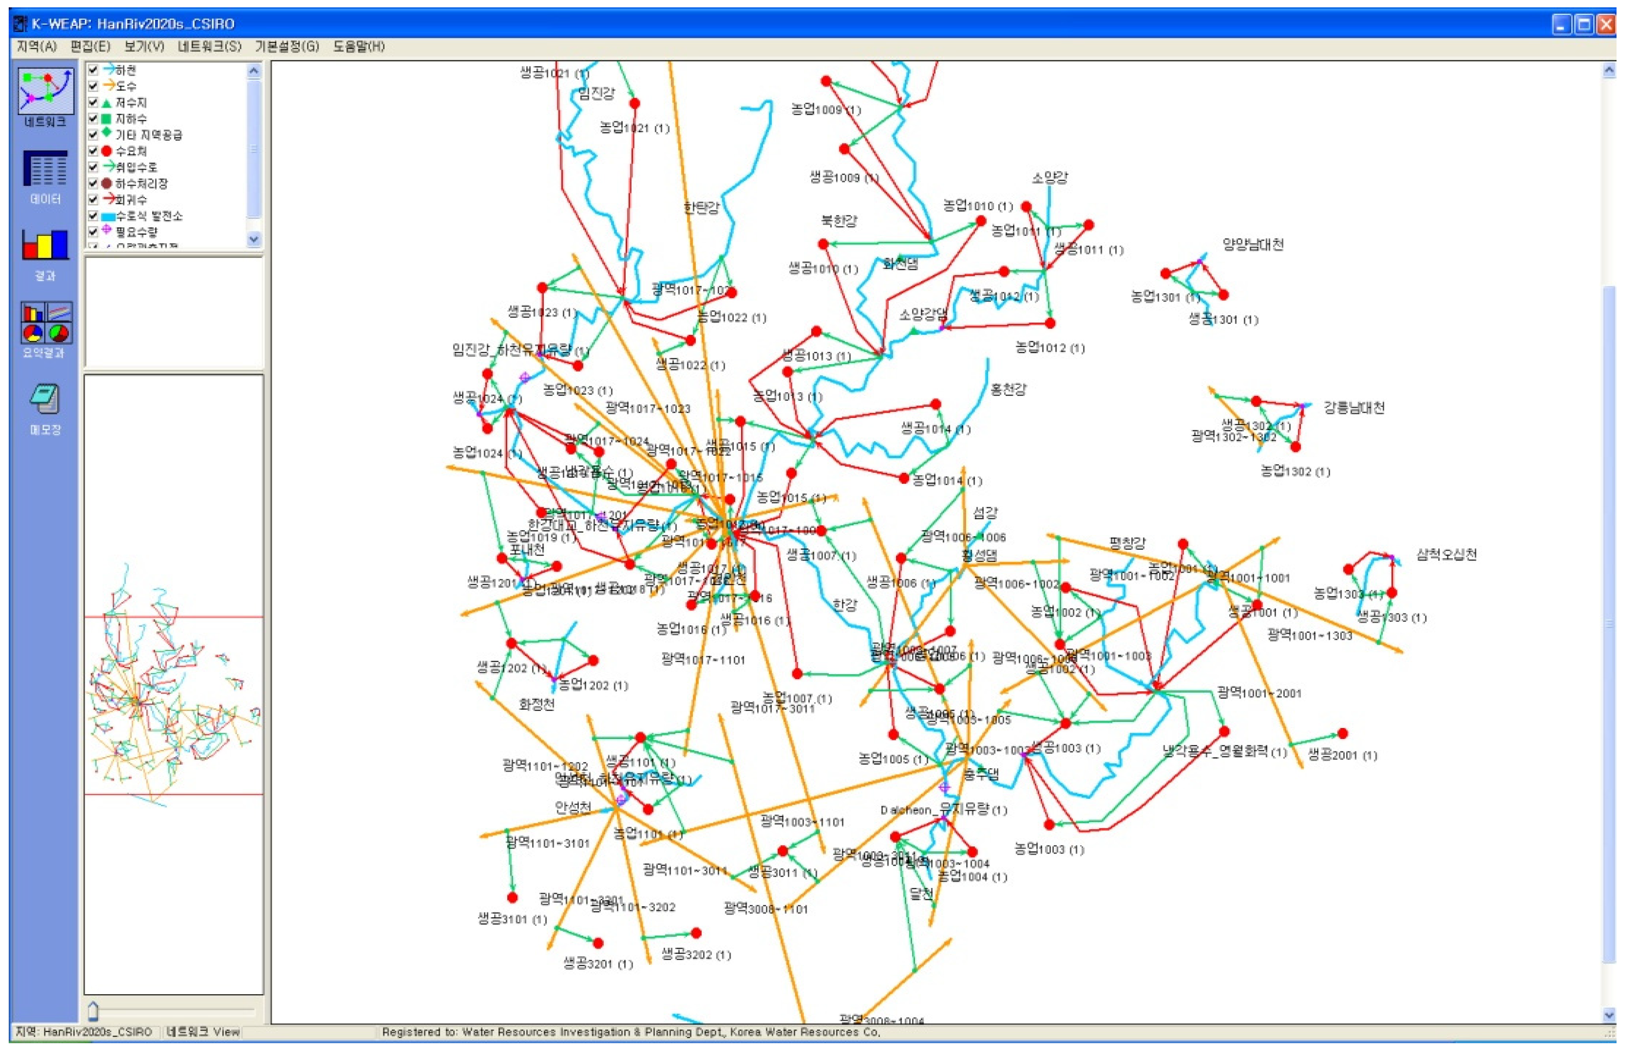Open the 네트워크(S) menu
The image size is (1628, 1051).
point(209,46)
